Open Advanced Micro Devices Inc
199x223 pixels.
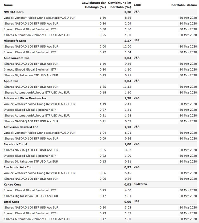(x=25, y=98)
